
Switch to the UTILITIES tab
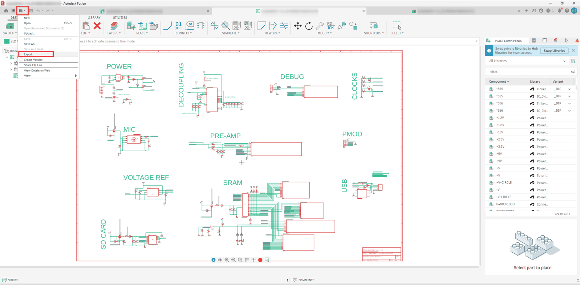click(120, 18)
